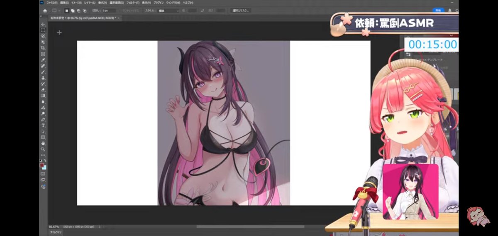Viewport: 498px width, 236px height.
Task: Click the Quick Mask mode icon
Action: [x=43, y=174]
